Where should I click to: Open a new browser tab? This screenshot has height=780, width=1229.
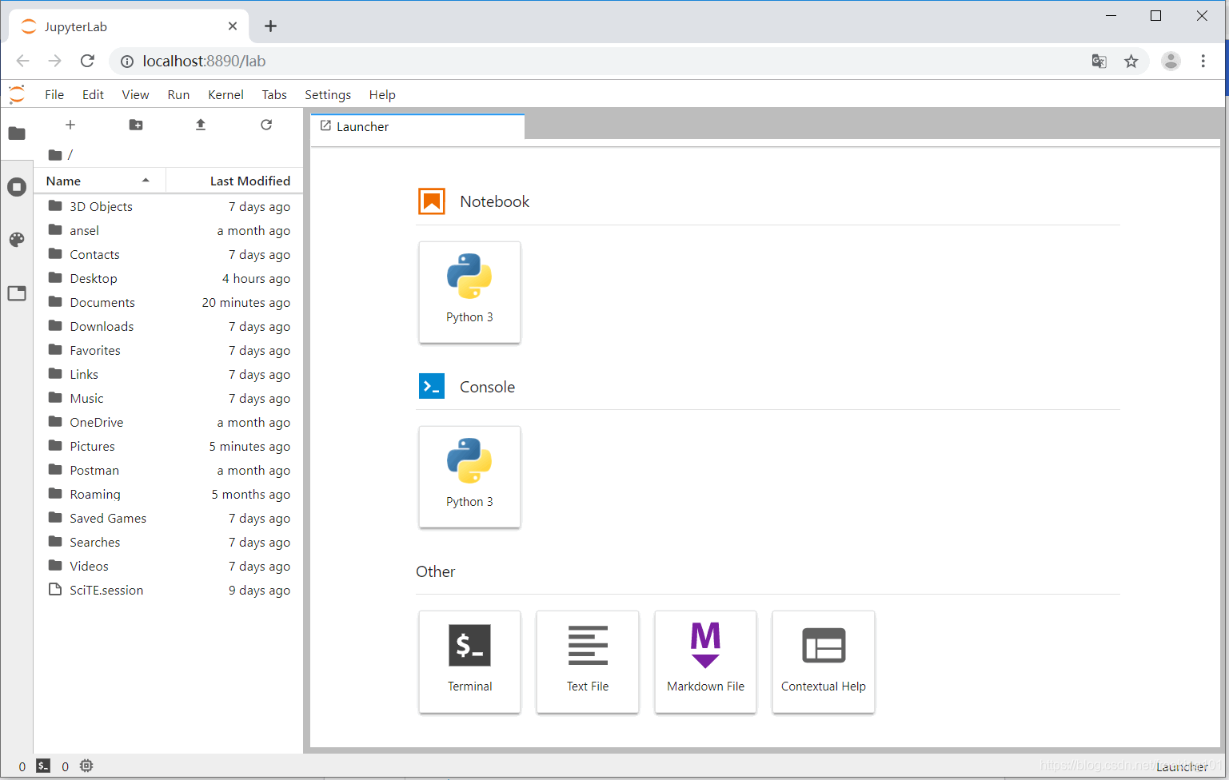[x=270, y=26]
